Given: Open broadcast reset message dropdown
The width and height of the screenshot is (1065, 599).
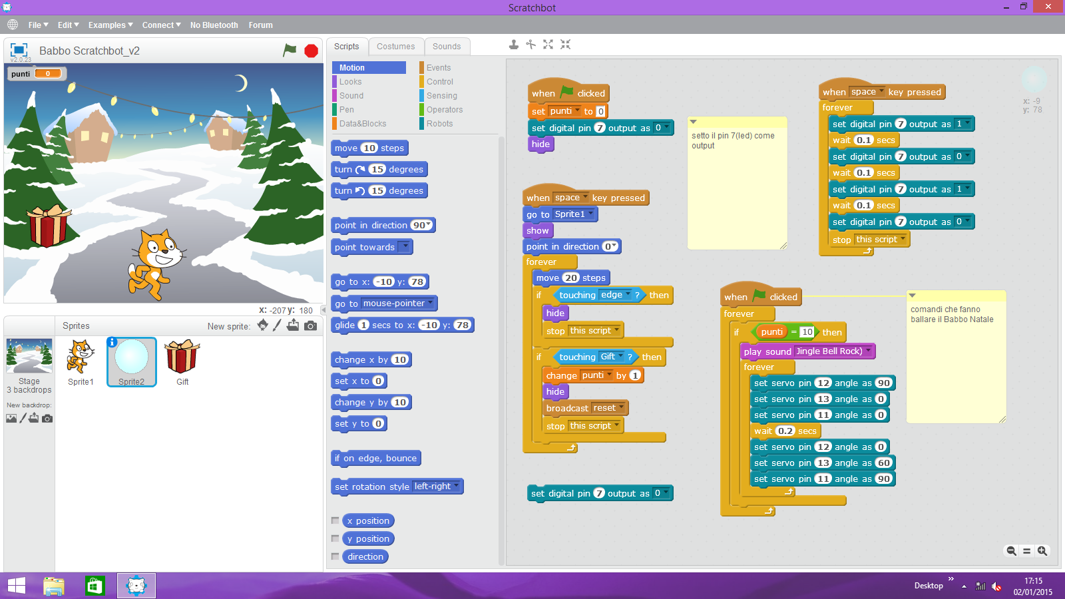Looking at the screenshot, I should [621, 407].
